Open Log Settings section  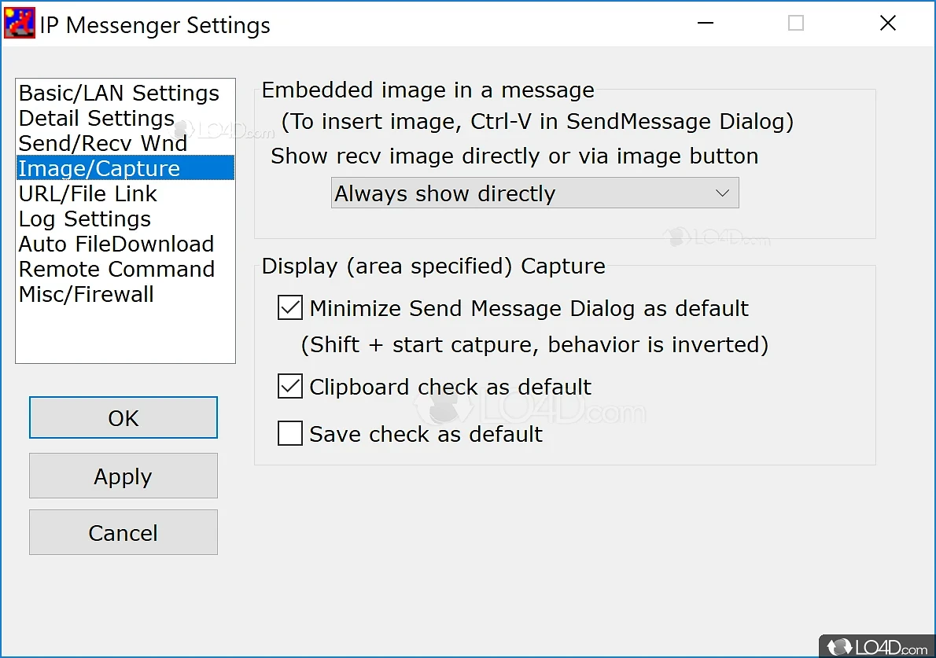point(85,219)
